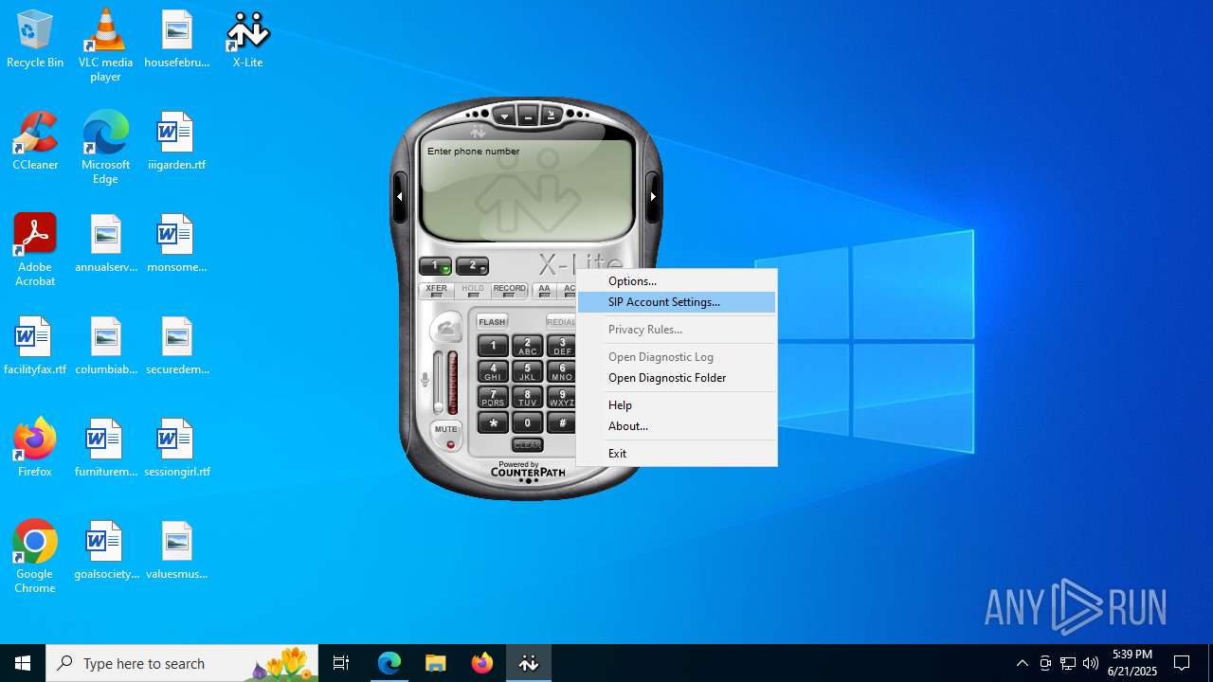Toggle the HOLD button
The height and width of the screenshot is (682, 1213).
click(472, 290)
